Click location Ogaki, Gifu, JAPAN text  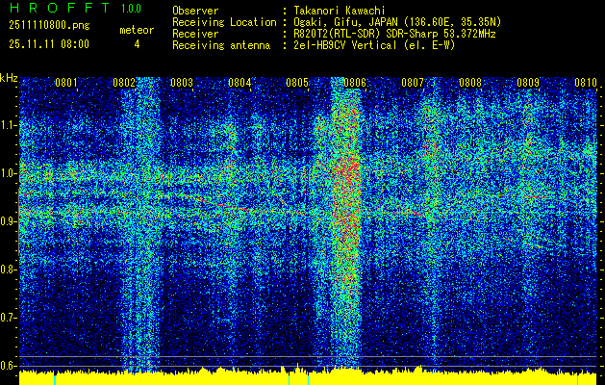397,22
